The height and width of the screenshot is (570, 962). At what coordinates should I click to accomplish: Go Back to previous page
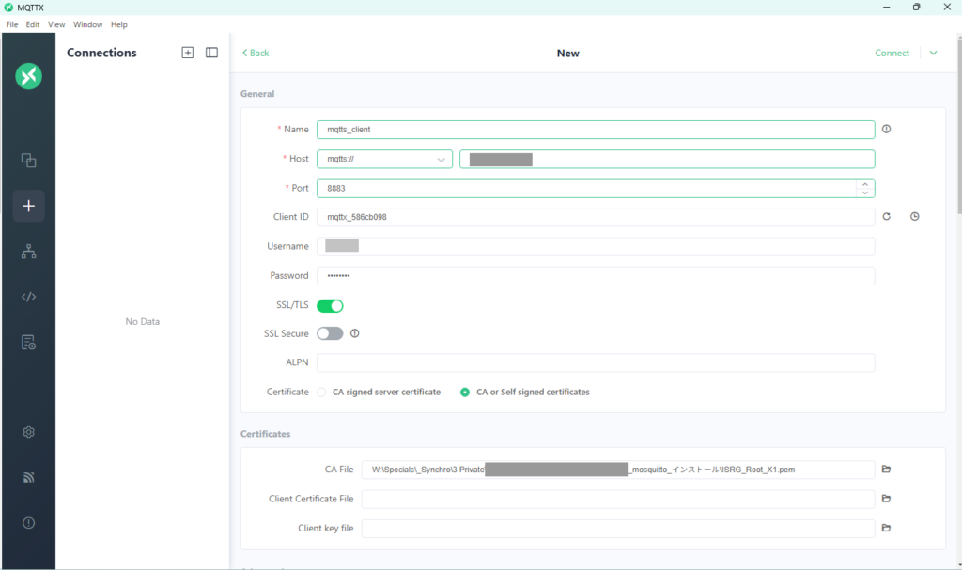[x=256, y=54]
